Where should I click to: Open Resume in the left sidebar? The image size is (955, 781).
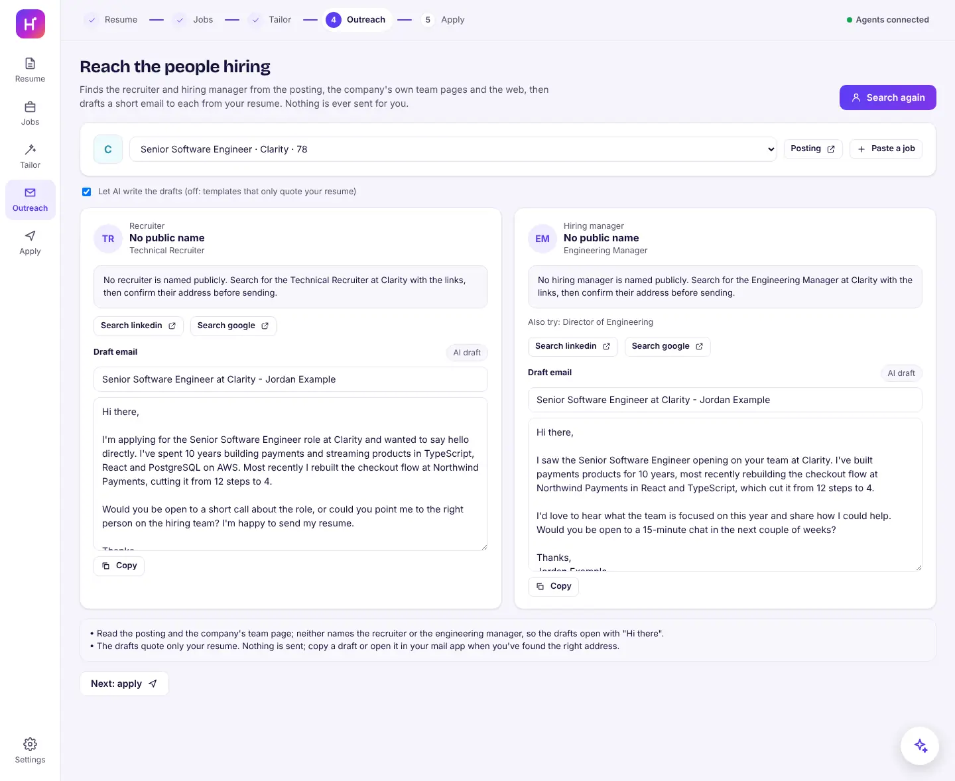(x=31, y=70)
